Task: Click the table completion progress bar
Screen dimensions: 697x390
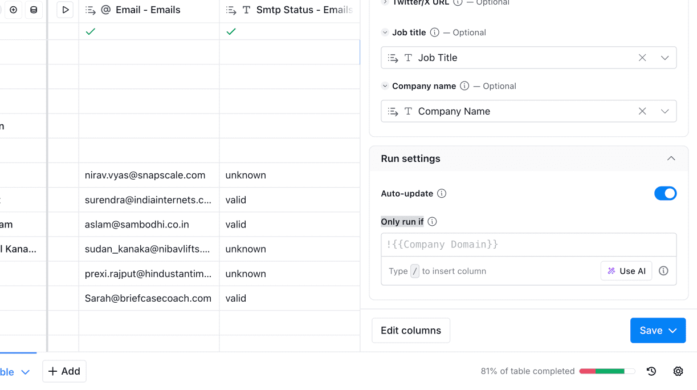Action: click(x=607, y=371)
